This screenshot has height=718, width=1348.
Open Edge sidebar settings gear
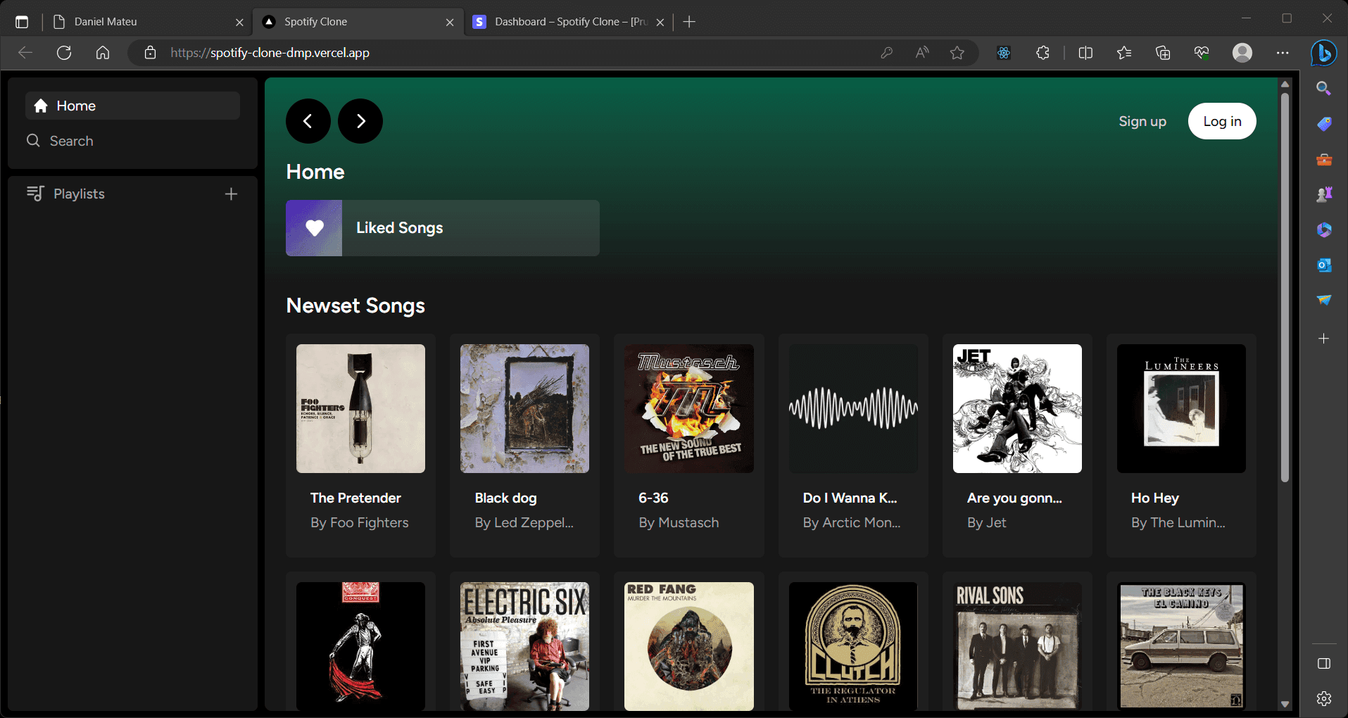(1324, 698)
